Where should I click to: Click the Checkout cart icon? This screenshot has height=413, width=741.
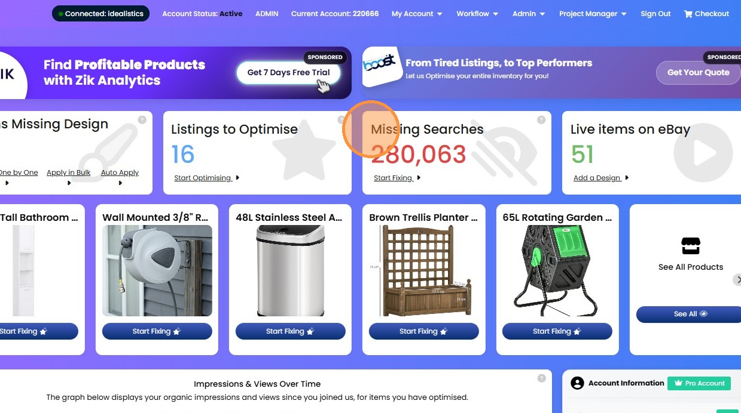point(688,14)
